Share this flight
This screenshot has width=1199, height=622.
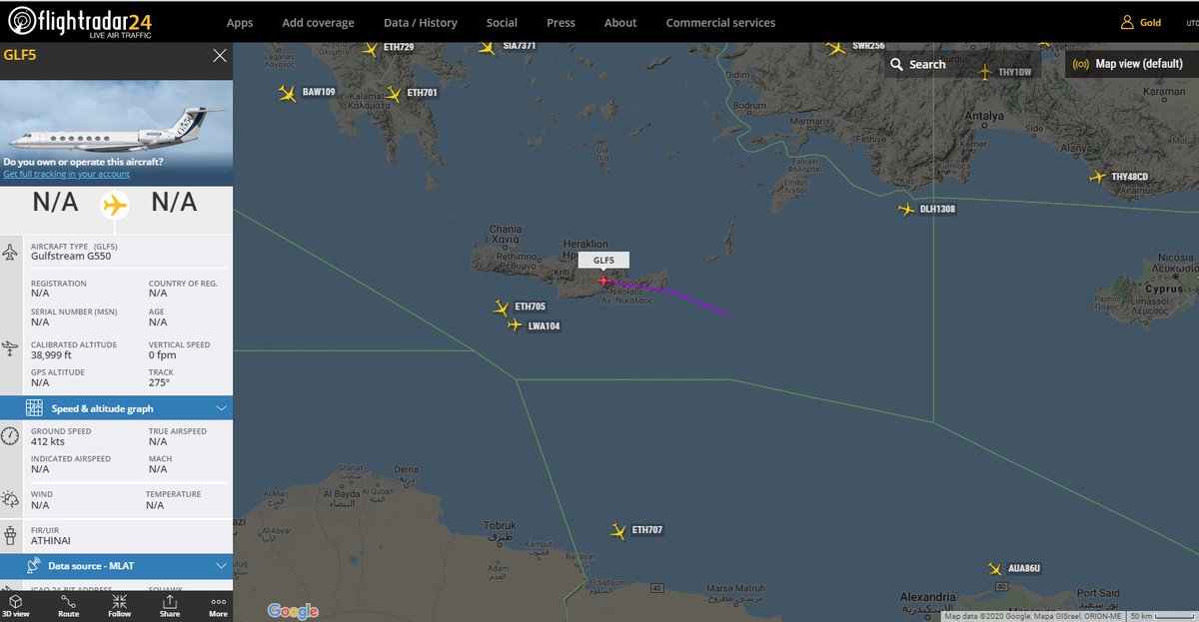(x=170, y=606)
